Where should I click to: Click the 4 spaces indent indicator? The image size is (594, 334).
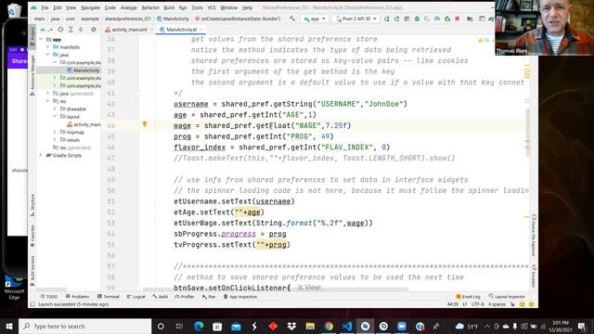tap(497, 304)
